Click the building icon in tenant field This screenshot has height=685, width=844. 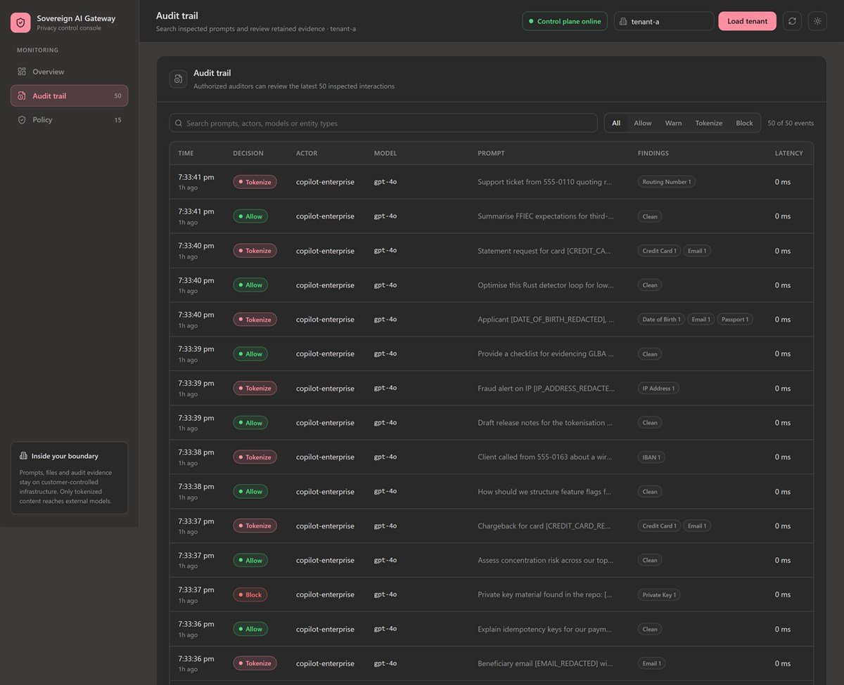coord(623,21)
